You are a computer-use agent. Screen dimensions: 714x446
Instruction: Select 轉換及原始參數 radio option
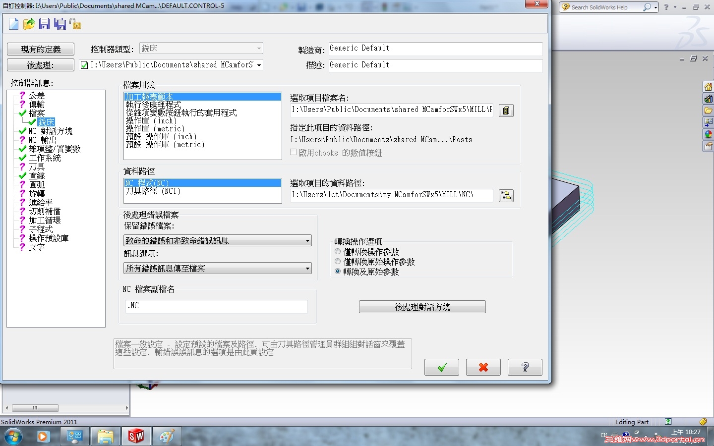click(x=338, y=272)
